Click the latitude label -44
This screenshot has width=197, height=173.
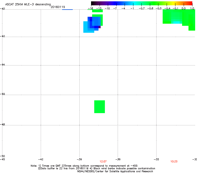click(2, 65)
